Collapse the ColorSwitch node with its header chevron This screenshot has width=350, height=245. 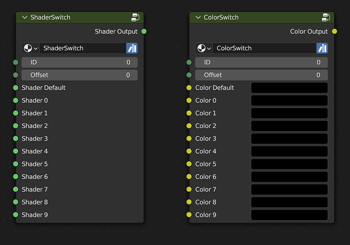coord(198,17)
